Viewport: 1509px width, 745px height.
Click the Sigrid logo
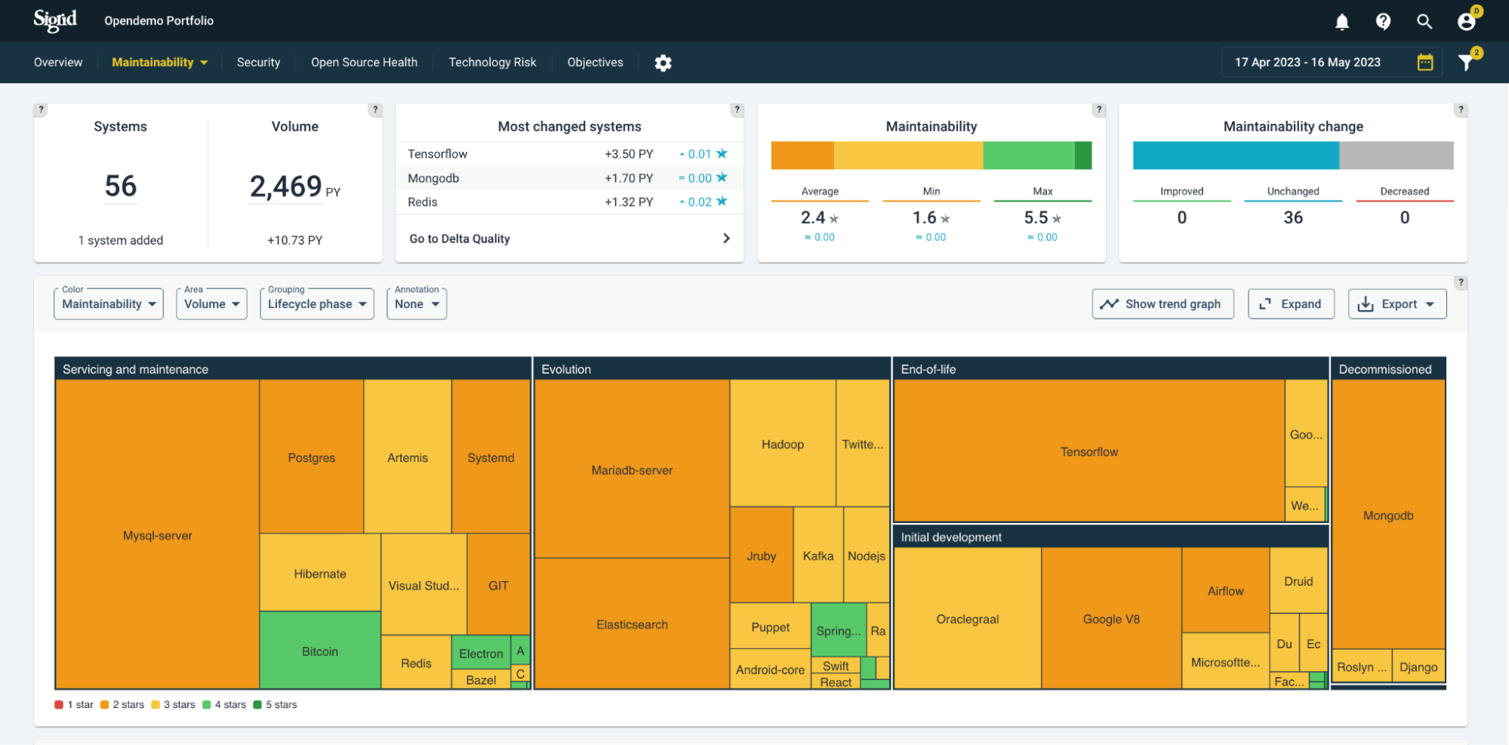pos(55,20)
